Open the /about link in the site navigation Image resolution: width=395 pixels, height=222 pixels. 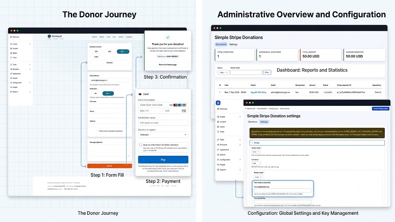click(x=121, y=37)
